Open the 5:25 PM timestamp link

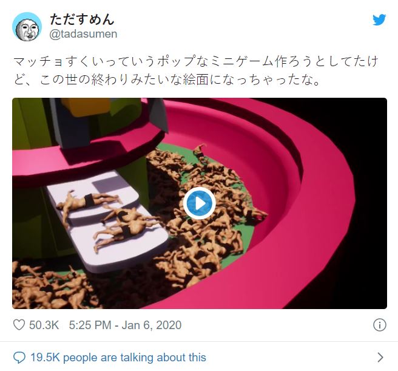click(x=90, y=325)
